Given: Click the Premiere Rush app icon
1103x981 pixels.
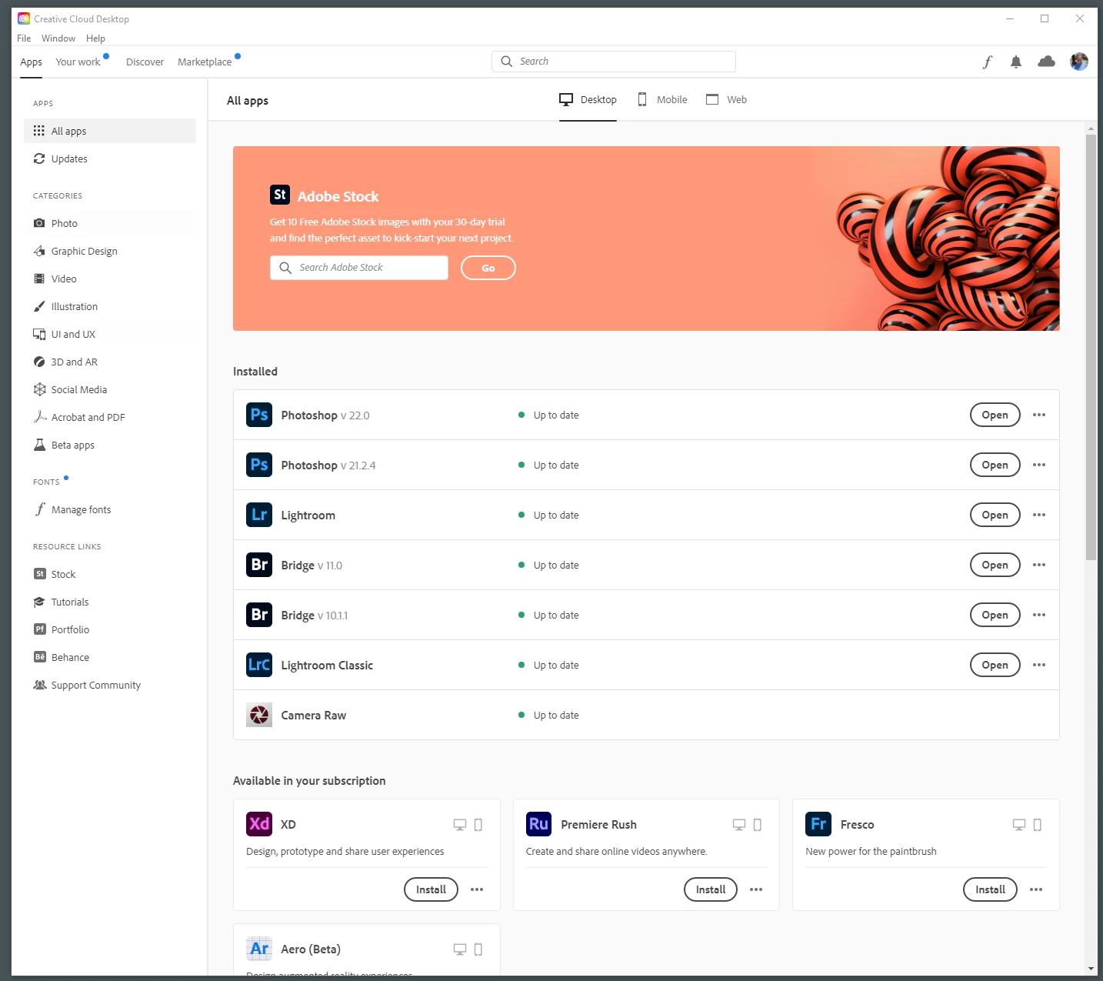Looking at the screenshot, I should pyautogui.click(x=539, y=824).
